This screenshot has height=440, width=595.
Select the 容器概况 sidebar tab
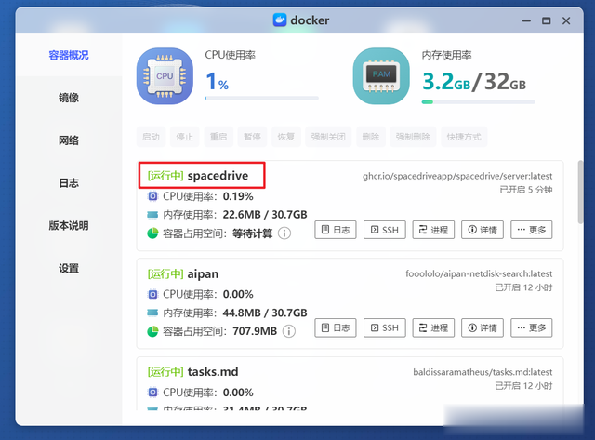(69, 55)
